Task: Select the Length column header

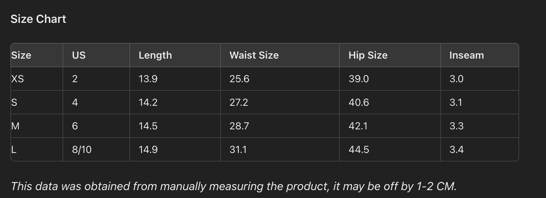Action: [155, 55]
